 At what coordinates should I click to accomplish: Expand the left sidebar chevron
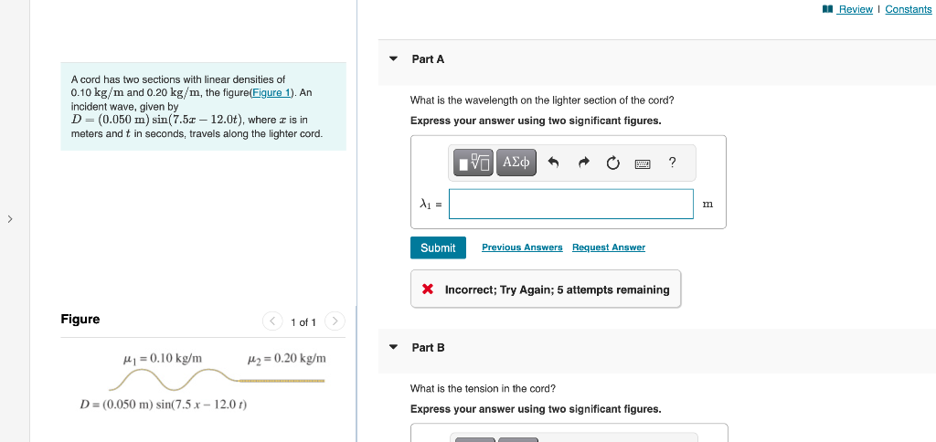pos(9,219)
